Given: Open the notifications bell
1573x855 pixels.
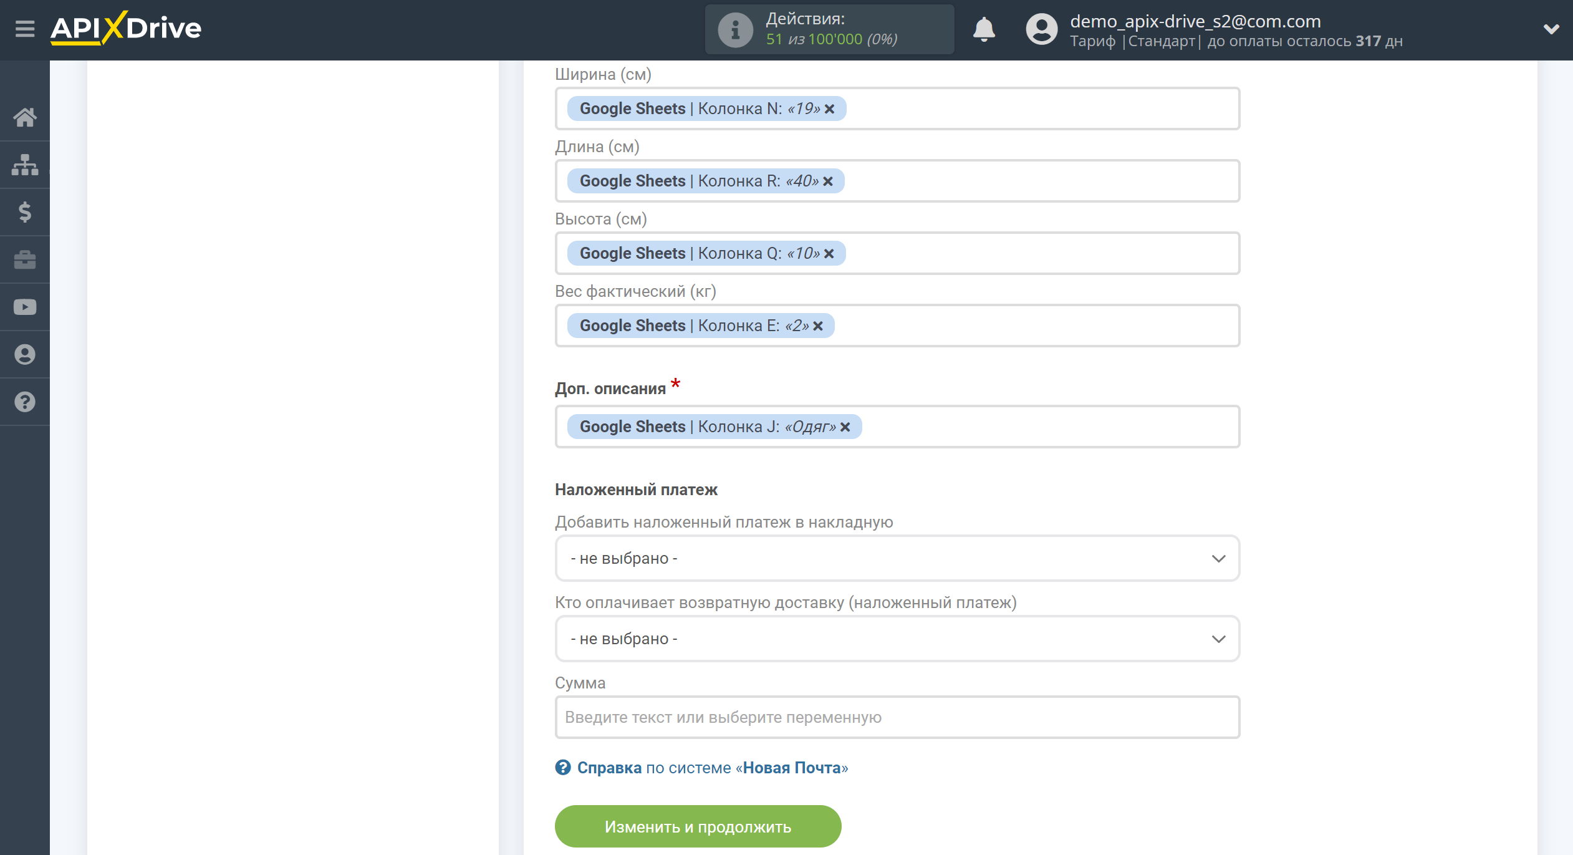Looking at the screenshot, I should pyautogui.click(x=984, y=29).
